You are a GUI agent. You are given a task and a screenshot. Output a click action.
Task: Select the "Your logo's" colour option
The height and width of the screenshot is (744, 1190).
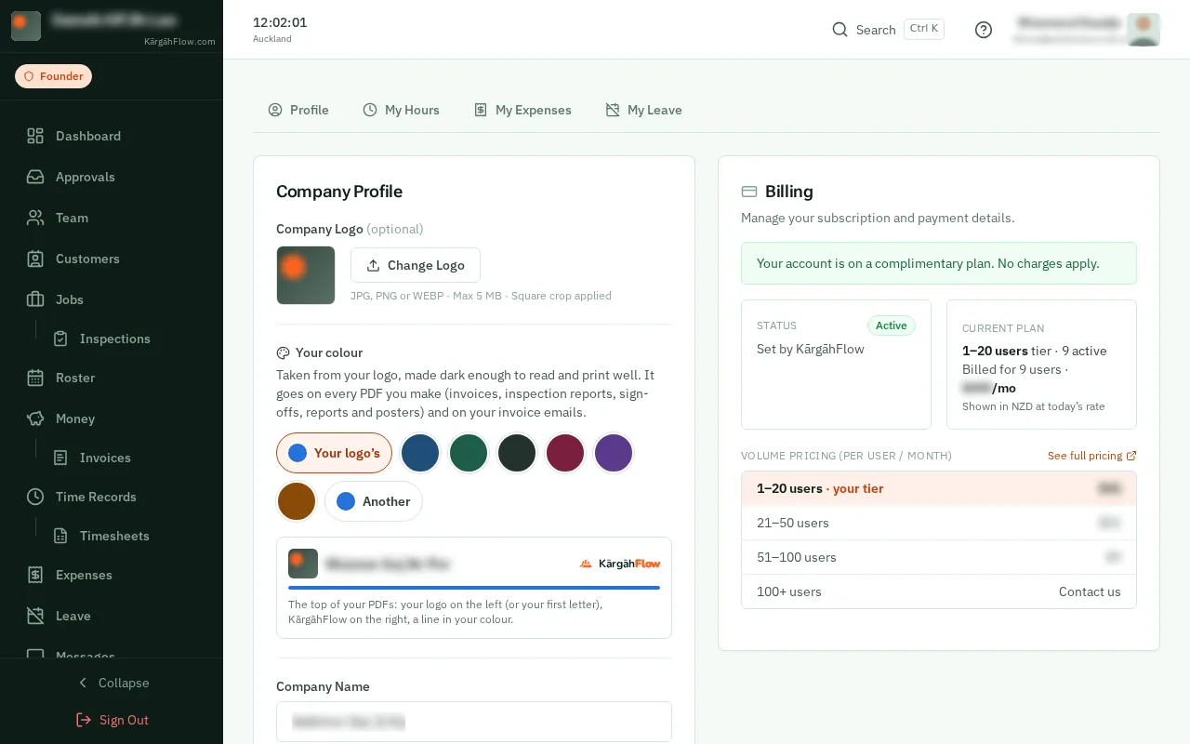coord(334,453)
